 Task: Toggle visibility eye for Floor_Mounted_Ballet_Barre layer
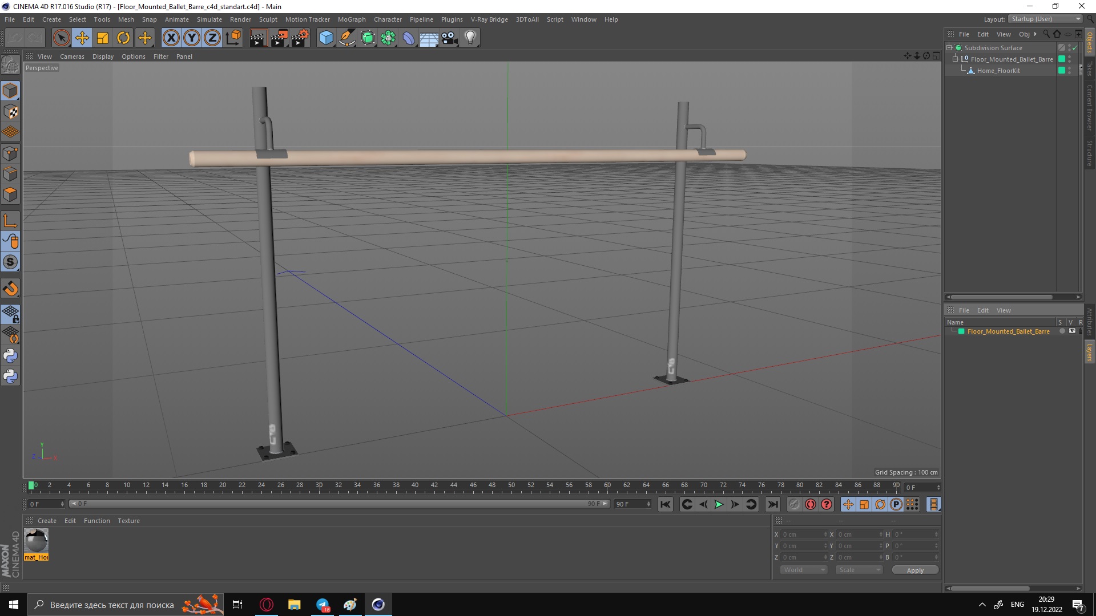(x=1072, y=331)
